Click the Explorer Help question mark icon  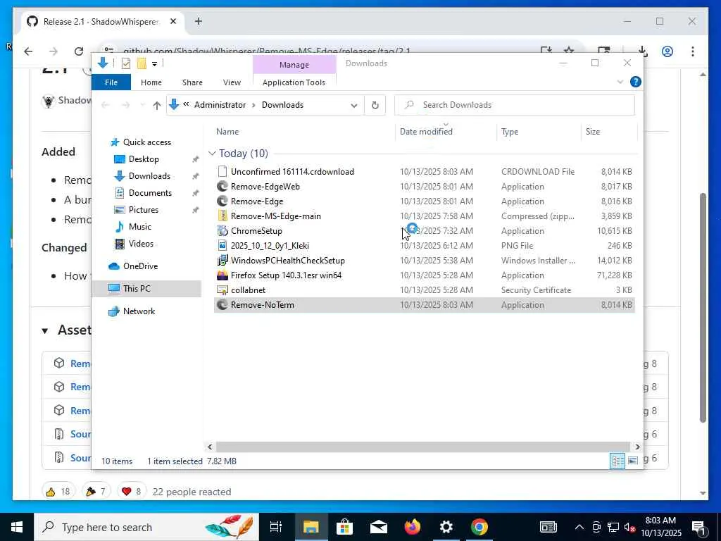tap(636, 82)
